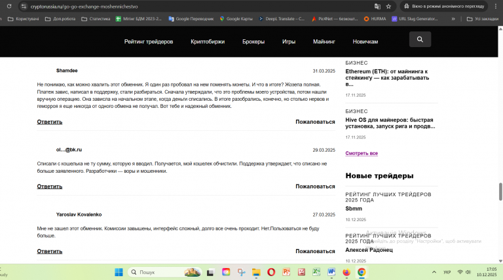Viewport: 503px width, 280px height.
Task: Click the Смотреть все link
Action: point(362,153)
